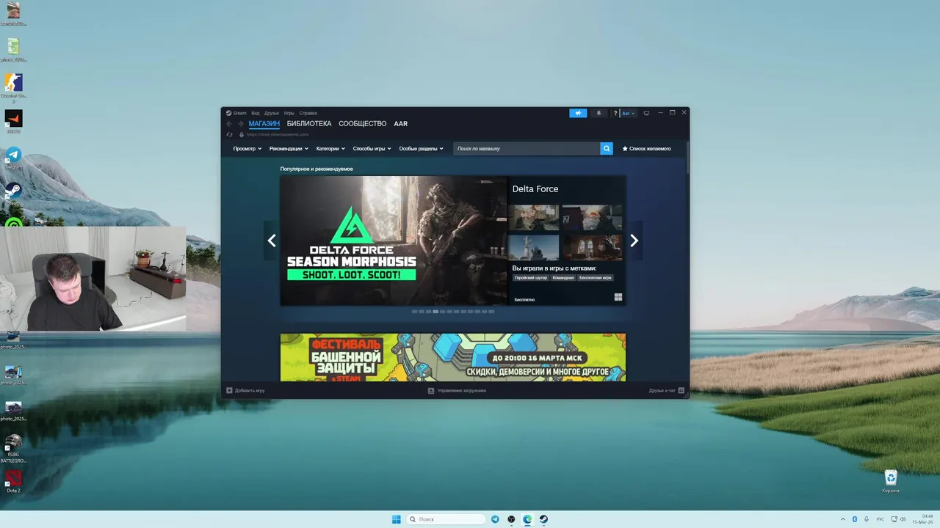
Task: Switch to Edge in the taskbar
Action: click(x=527, y=519)
